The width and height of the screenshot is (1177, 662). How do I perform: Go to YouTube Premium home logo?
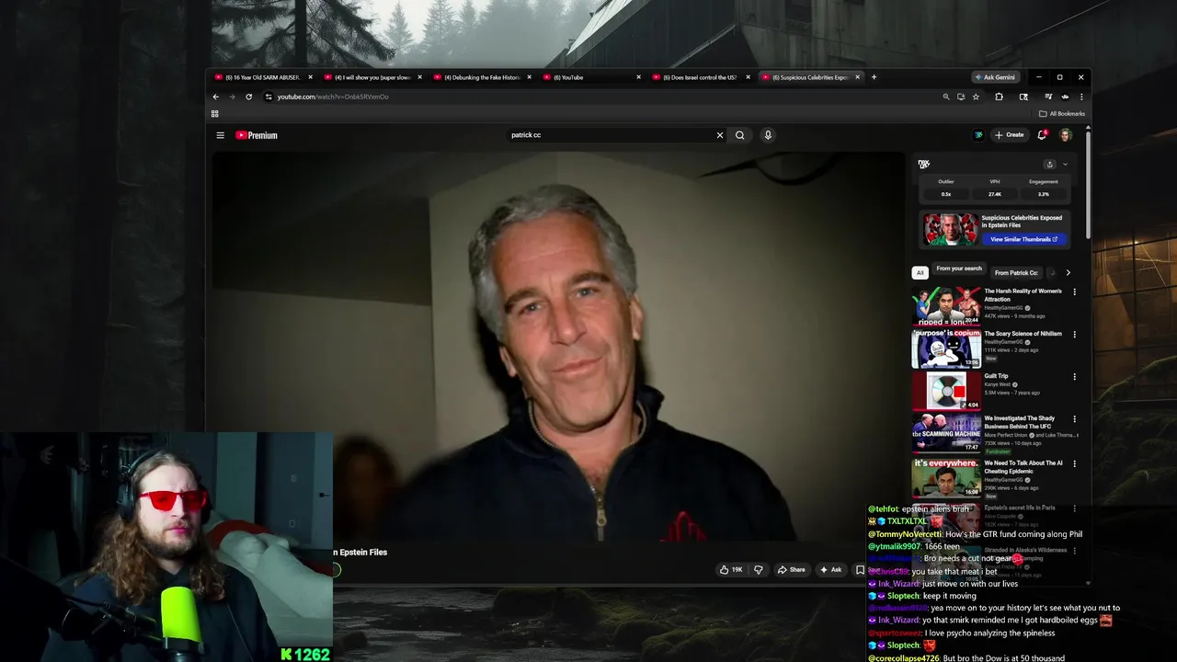coord(257,135)
